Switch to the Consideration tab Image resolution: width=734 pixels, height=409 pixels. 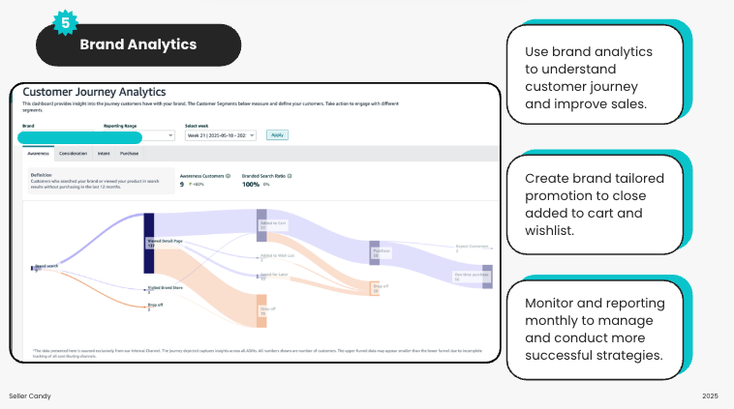(x=73, y=154)
